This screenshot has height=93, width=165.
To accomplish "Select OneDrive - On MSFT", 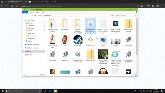I will click(x=33, y=44).
